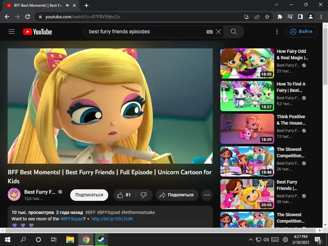Open the Best Furry F... channel name
Viewport: 328px width, 246px height.
coord(40,192)
